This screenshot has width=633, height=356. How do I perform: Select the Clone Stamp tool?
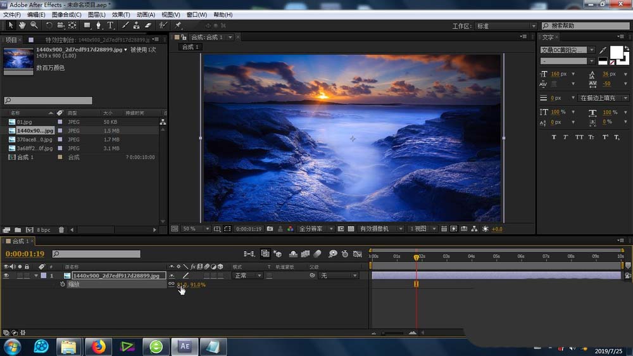(136, 25)
